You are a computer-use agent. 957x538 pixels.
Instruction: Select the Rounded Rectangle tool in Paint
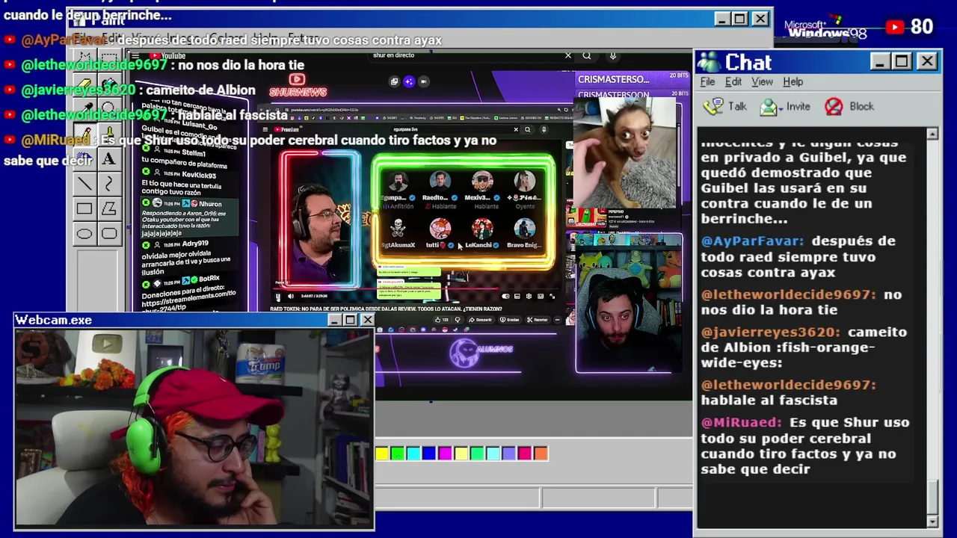click(x=109, y=234)
